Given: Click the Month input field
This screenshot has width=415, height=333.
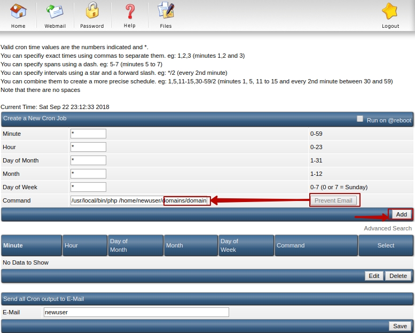Looking at the screenshot, I should (88, 174).
